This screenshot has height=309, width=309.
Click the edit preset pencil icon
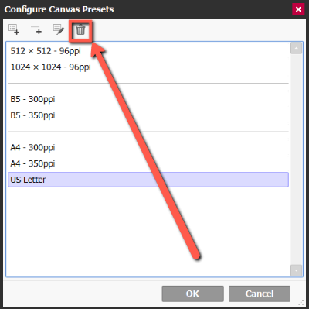pyautogui.click(x=59, y=29)
